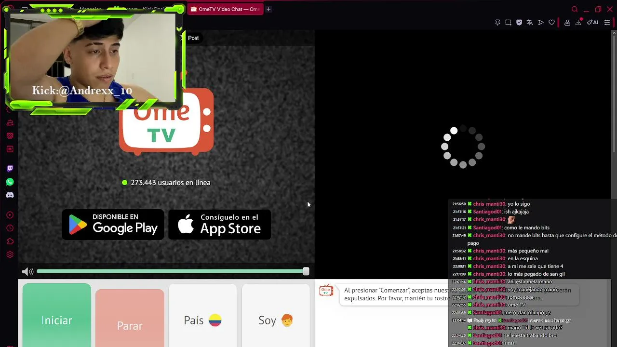This screenshot has height=347, width=617.
Task: Open the GX Cleaner sidebar icon
Action: pyautogui.click(x=10, y=123)
